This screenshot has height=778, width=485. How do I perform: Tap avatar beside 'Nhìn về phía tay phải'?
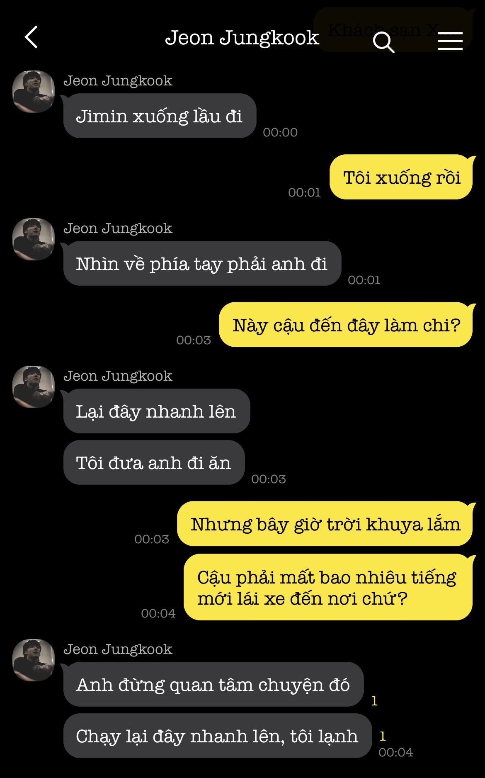tap(34, 239)
